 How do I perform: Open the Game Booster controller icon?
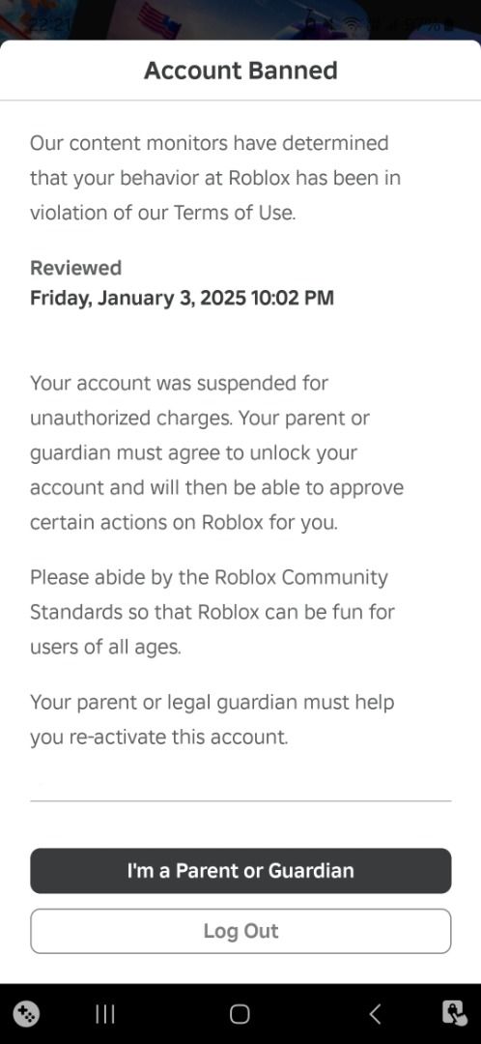27,1014
